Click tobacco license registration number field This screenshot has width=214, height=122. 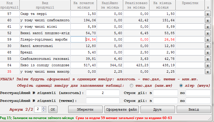point(103,101)
